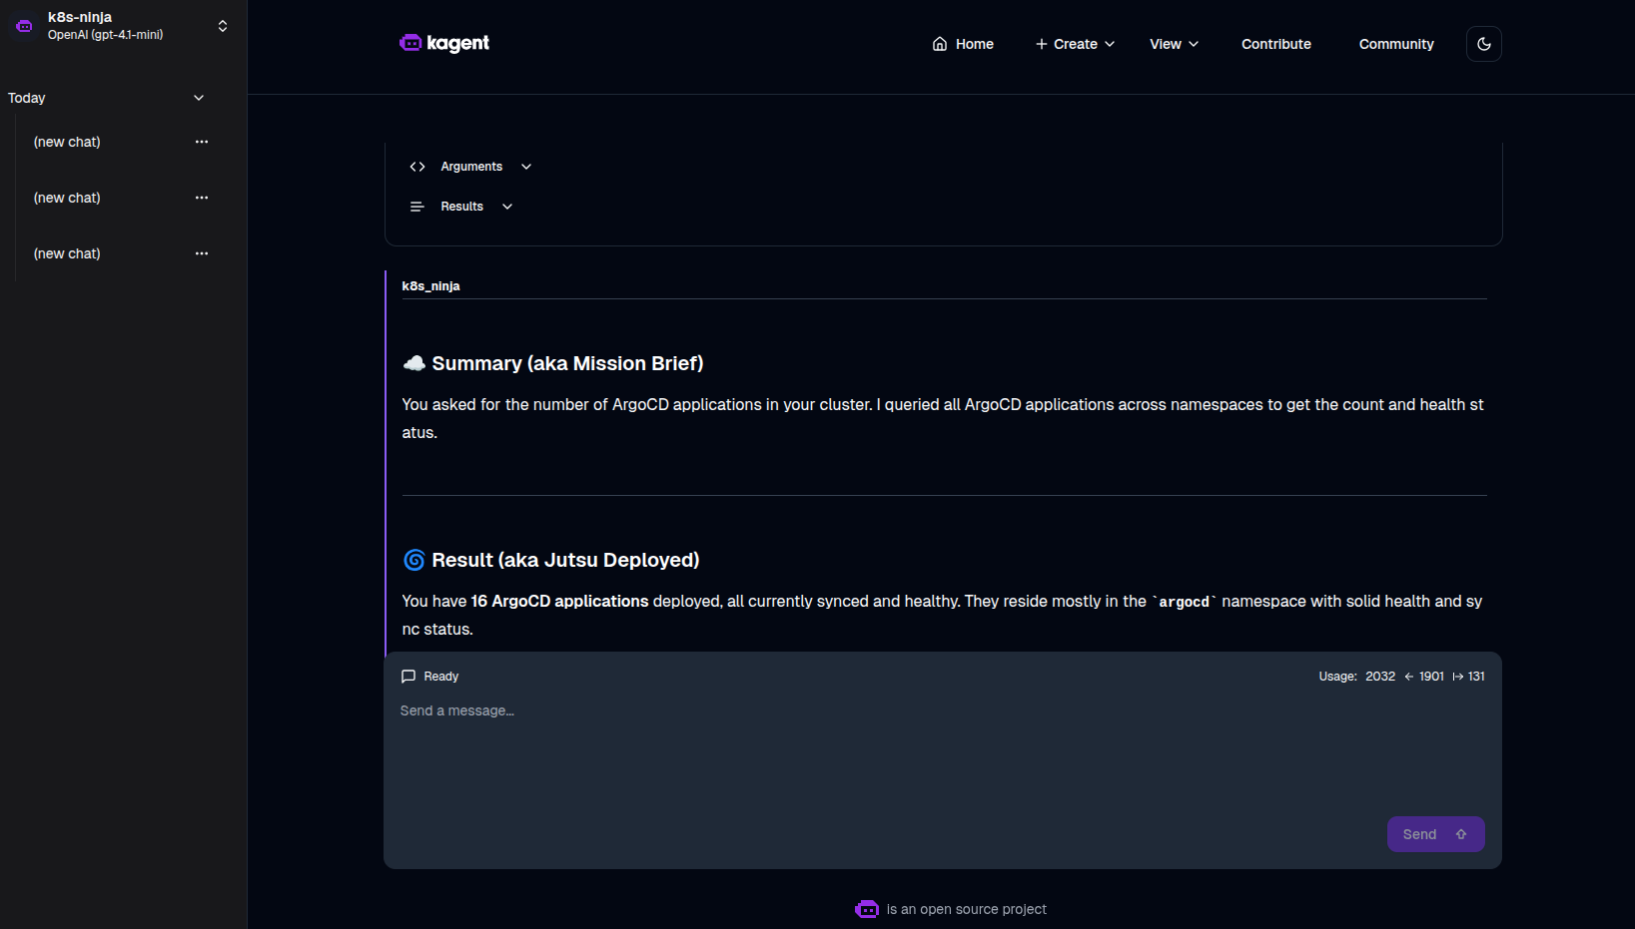Image resolution: width=1635 pixels, height=929 pixels.
Task: Open options for second new chat
Action: (202, 198)
